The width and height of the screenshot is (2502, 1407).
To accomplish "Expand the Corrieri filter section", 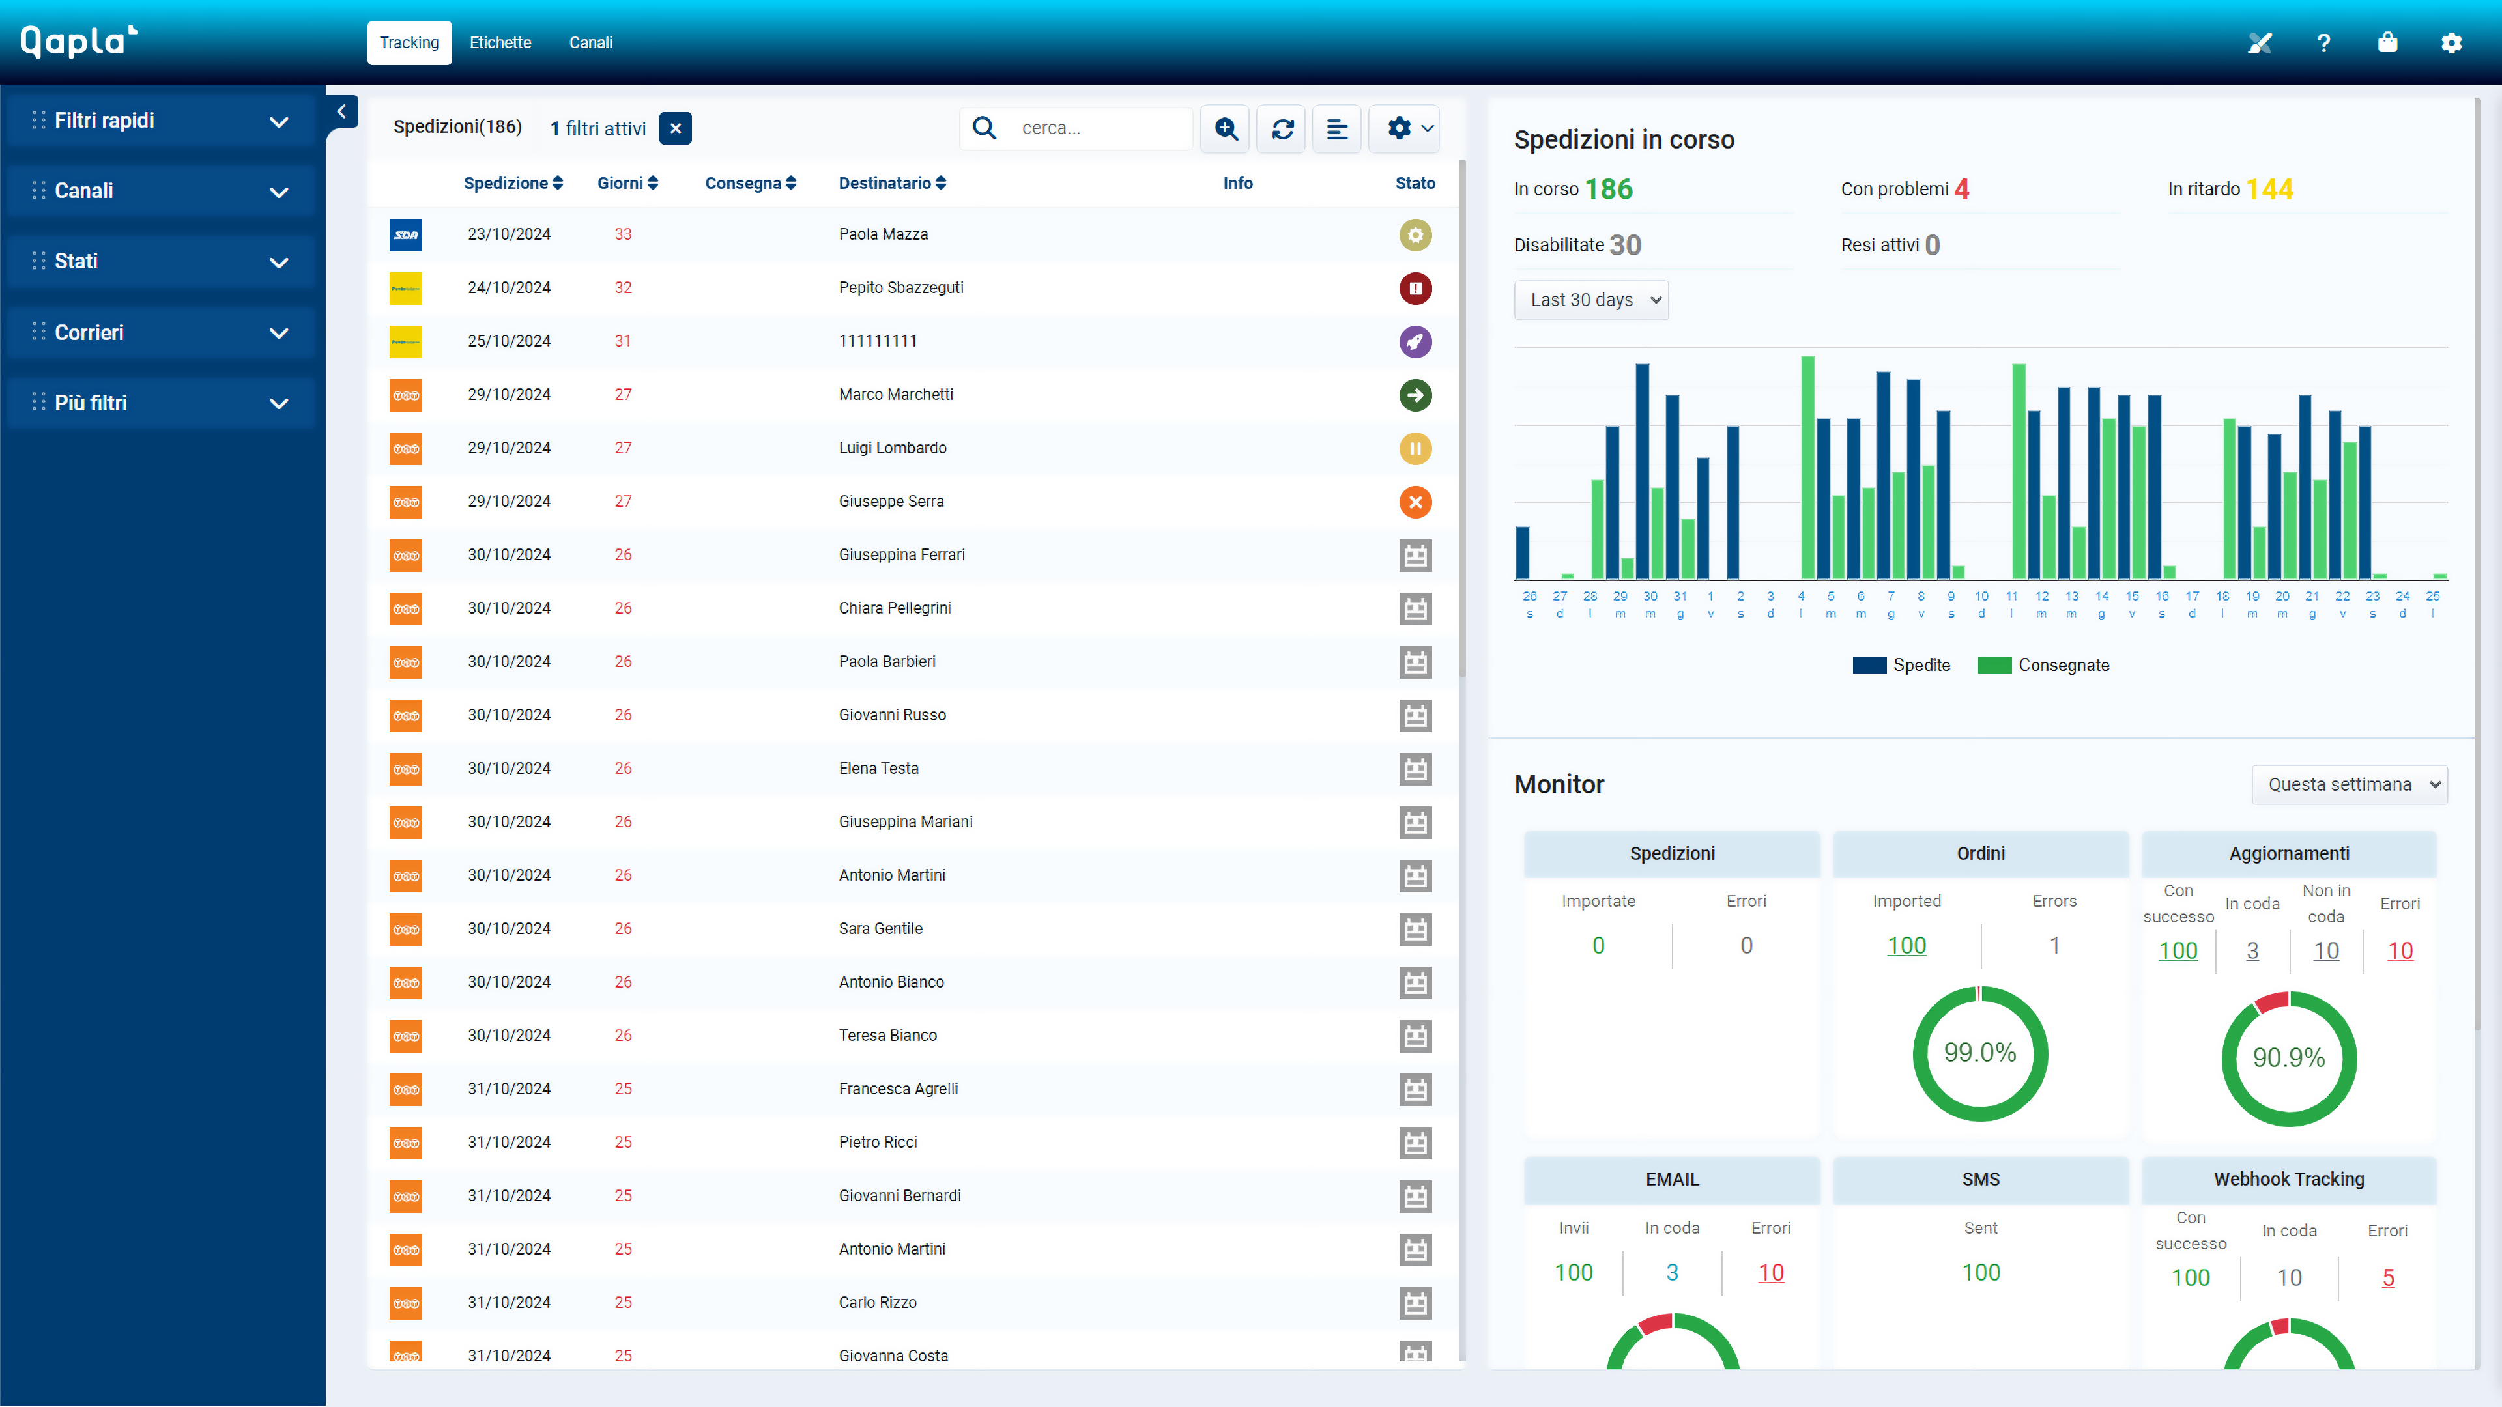I will point(160,332).
